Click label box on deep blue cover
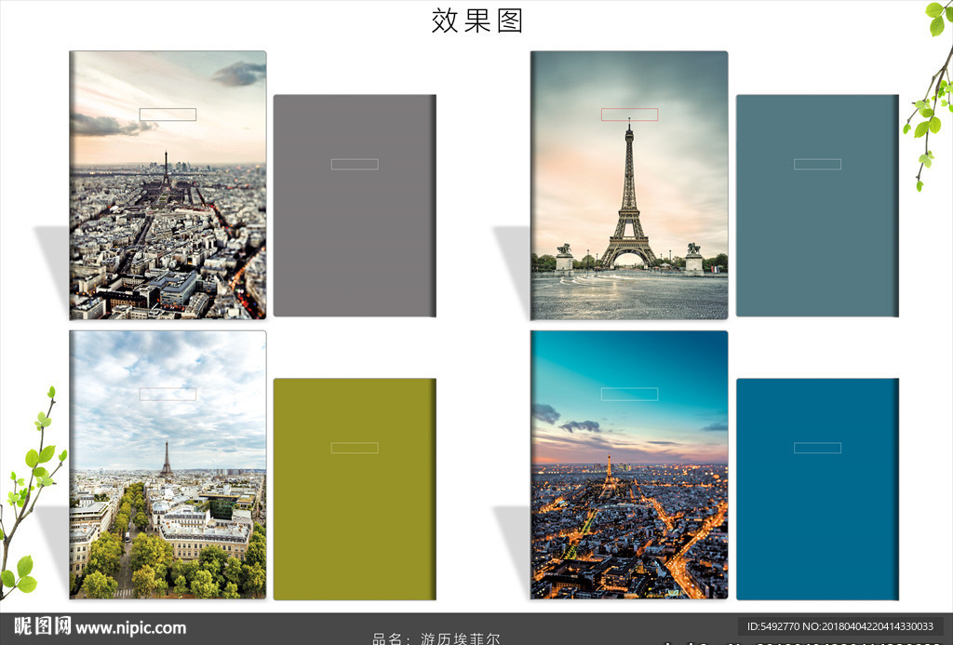This screenshot has height=645, width=953. pyautogui.click(x=817, y=448)
